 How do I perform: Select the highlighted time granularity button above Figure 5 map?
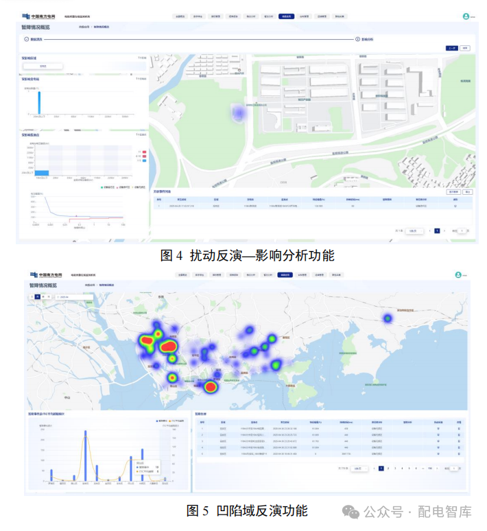pos(38,296)
